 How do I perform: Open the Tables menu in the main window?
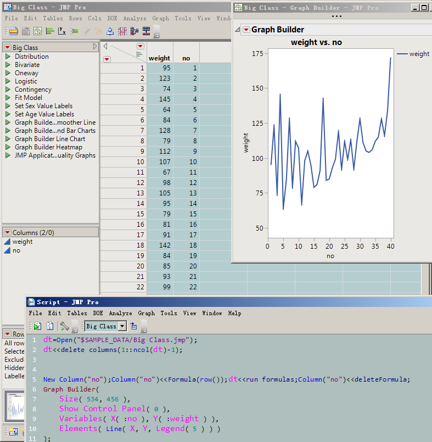coord(53,18)
